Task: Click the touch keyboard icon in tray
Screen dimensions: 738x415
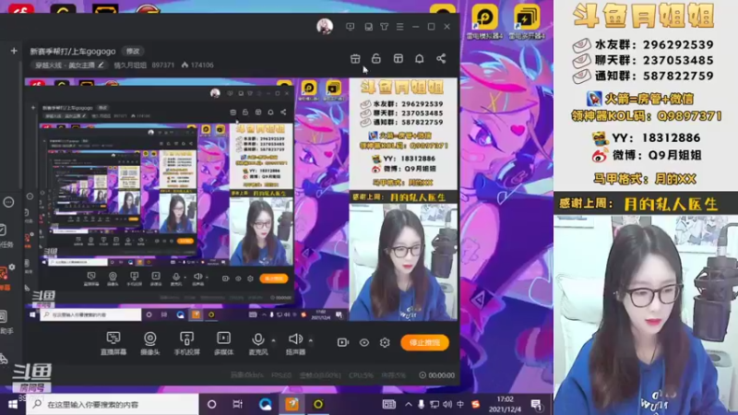Action: click(388, 404)
